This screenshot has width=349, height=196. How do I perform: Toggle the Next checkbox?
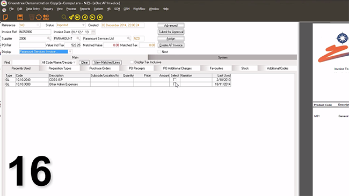coord(159,52)
